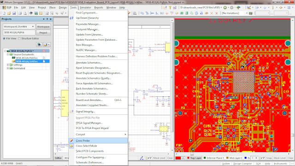Click the Design Compiler status bar button
Viewport: 295px width, 166px height.
pyautogui.click(x=243, y=164)
